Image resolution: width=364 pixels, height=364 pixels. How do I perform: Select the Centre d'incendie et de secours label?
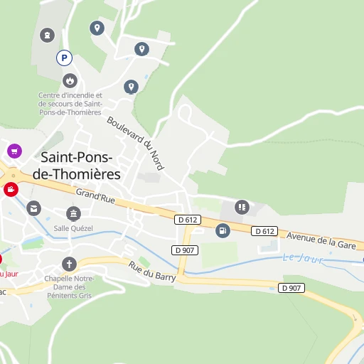(70, 104)
